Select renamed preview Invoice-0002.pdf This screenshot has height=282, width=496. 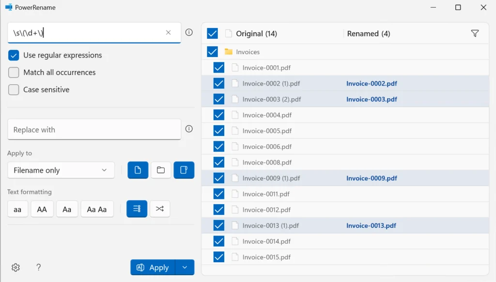(372, 83)
